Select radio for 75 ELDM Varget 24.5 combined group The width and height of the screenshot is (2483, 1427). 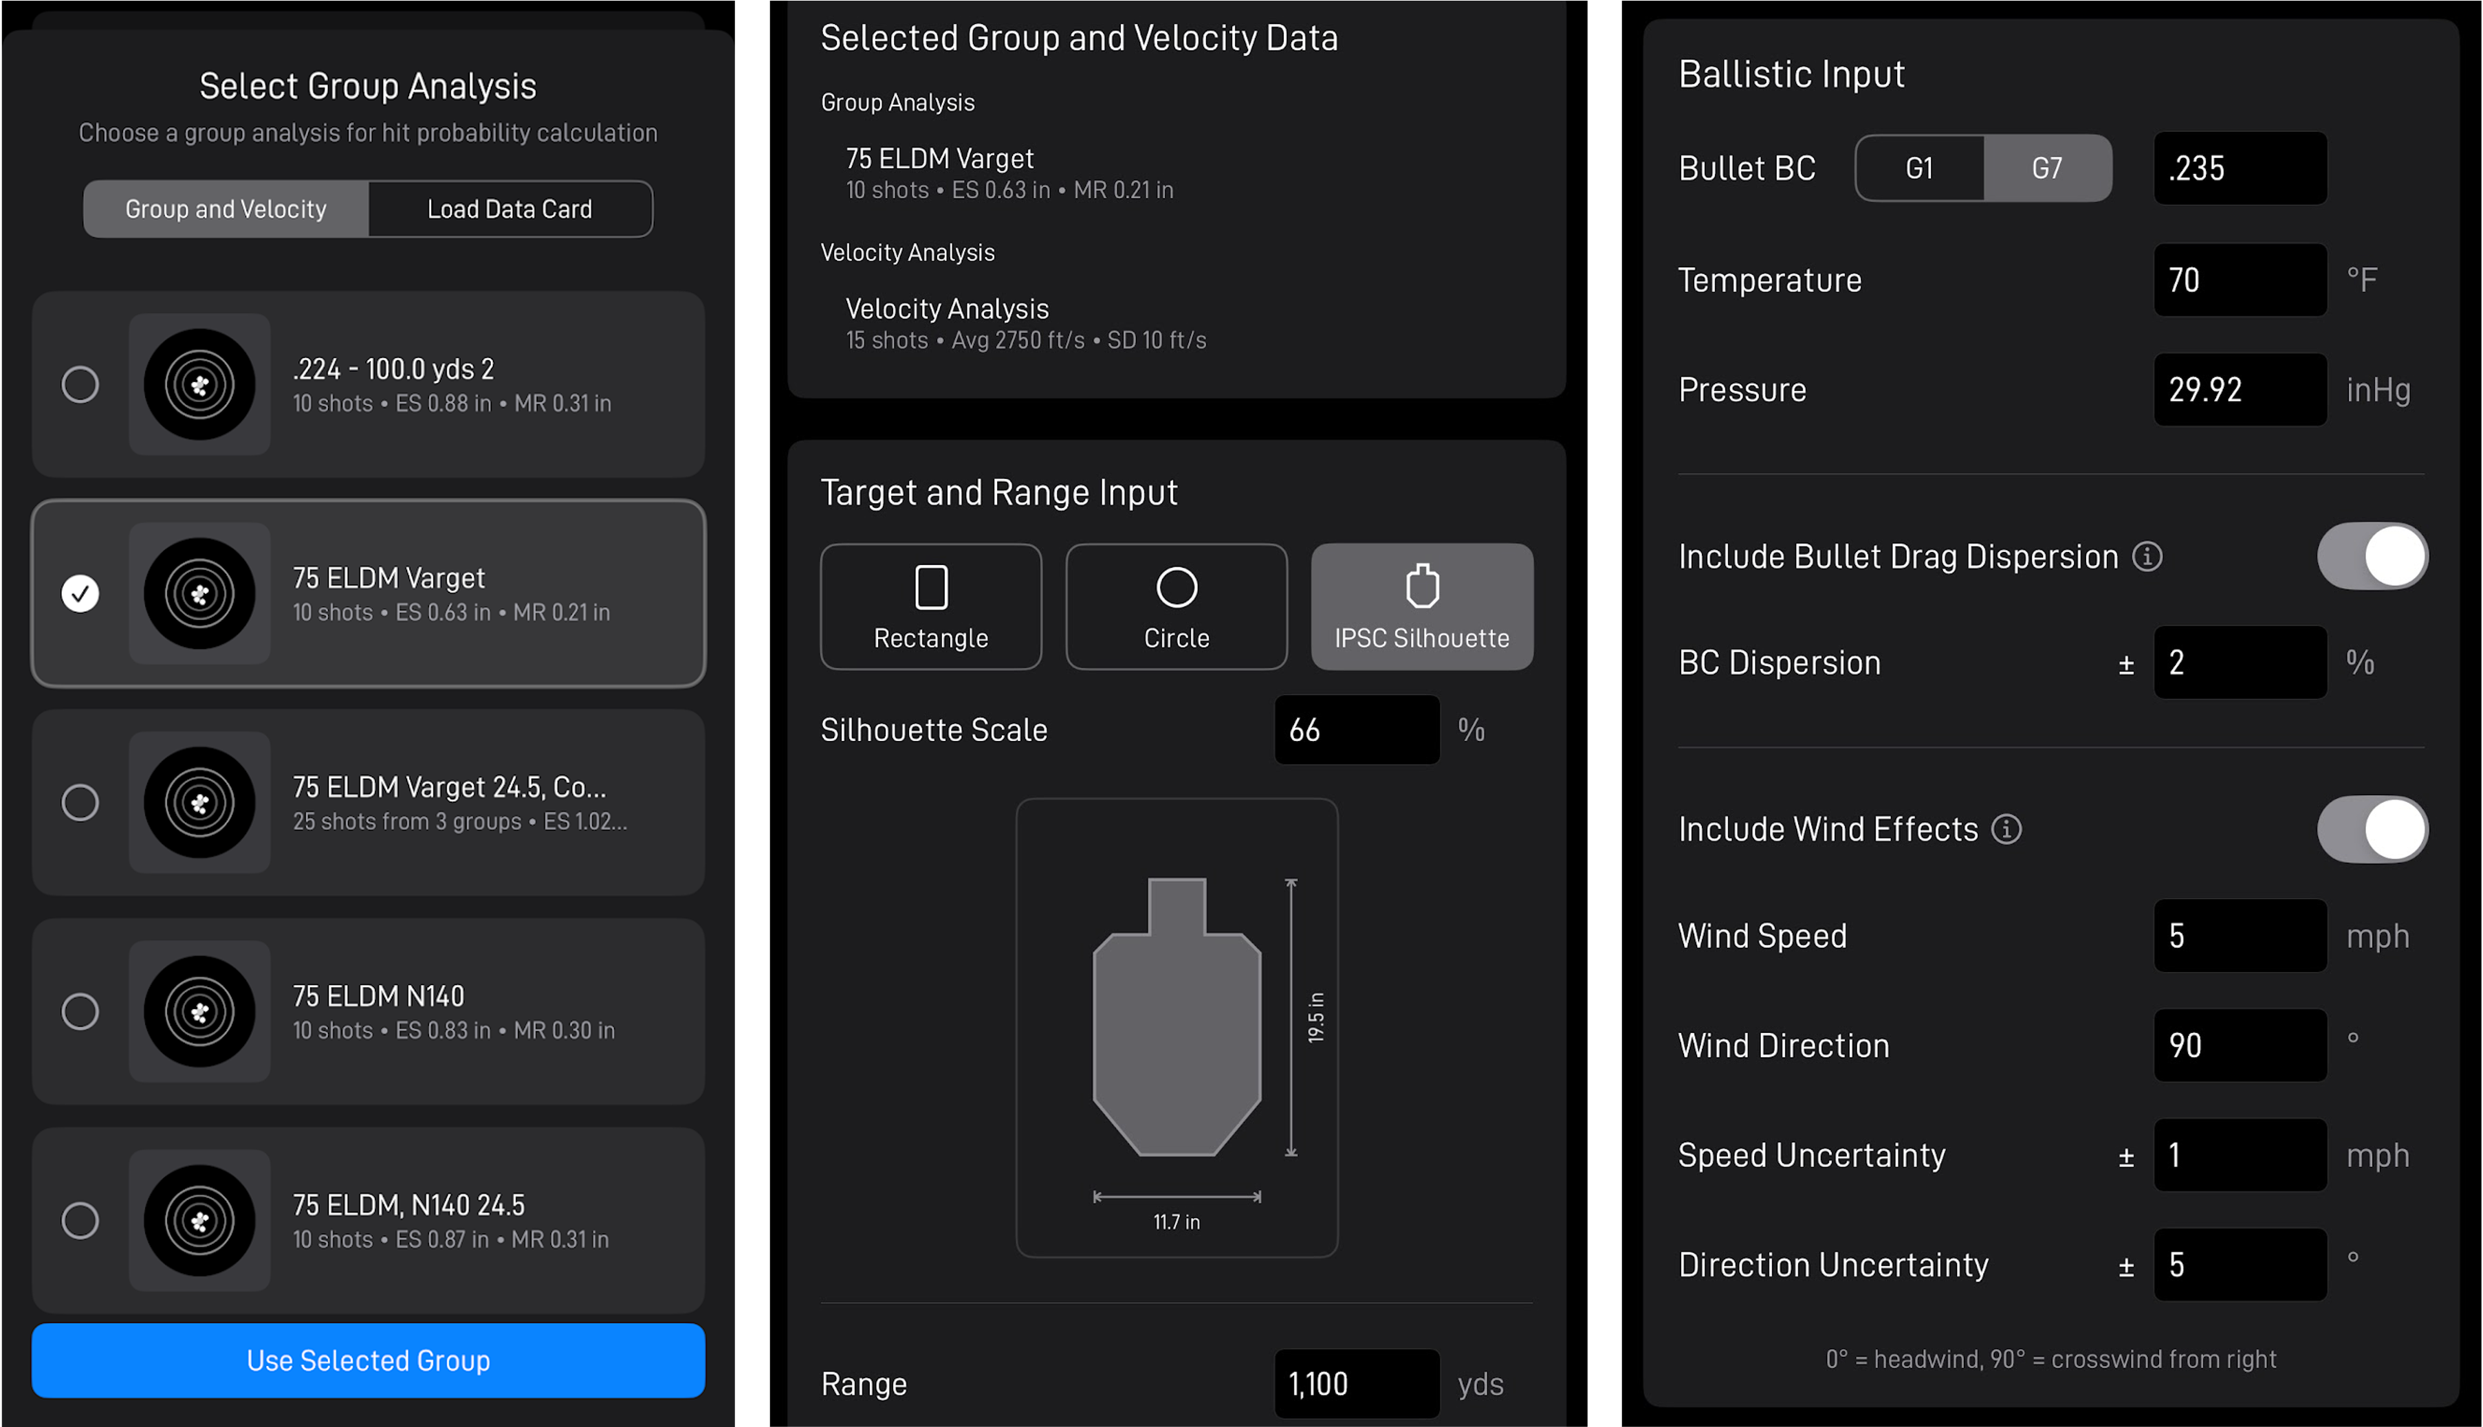(x=80, y=803)
